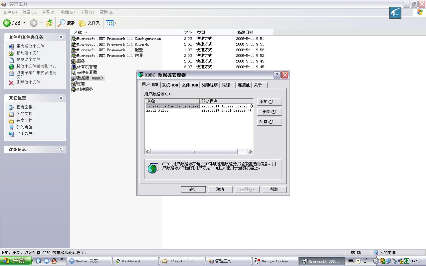Switch to the 系统 DSN tab
Screen dimensions: 426x266
click(170, 85)
